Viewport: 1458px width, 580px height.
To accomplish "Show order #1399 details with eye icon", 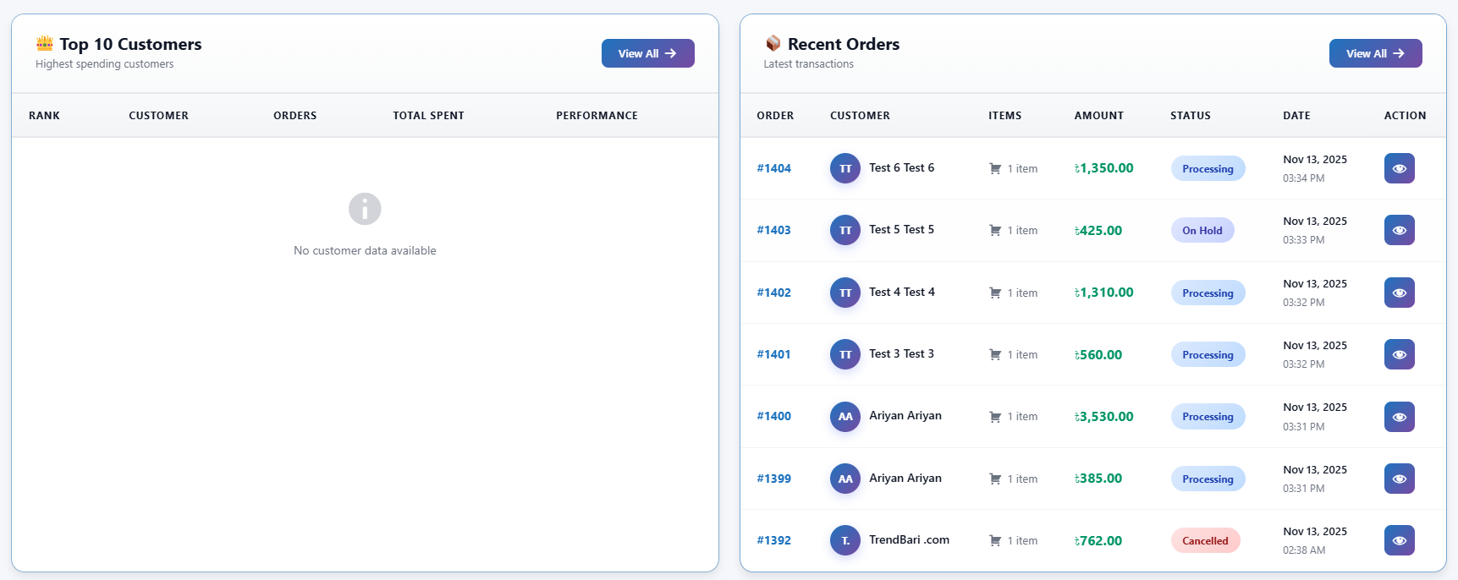I will pyautogui.click(x=1399, y=479).
